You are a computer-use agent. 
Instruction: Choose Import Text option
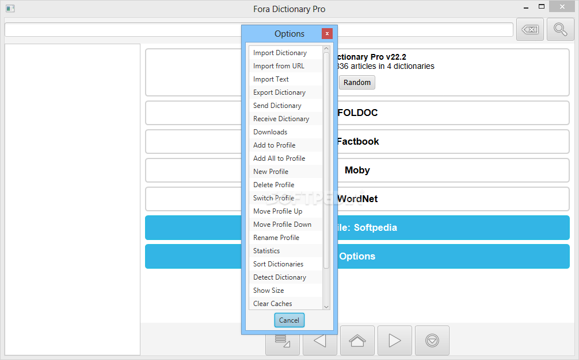[x=285, y=79]
